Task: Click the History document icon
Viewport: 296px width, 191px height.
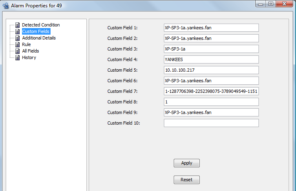Action: tap(18, 57)
